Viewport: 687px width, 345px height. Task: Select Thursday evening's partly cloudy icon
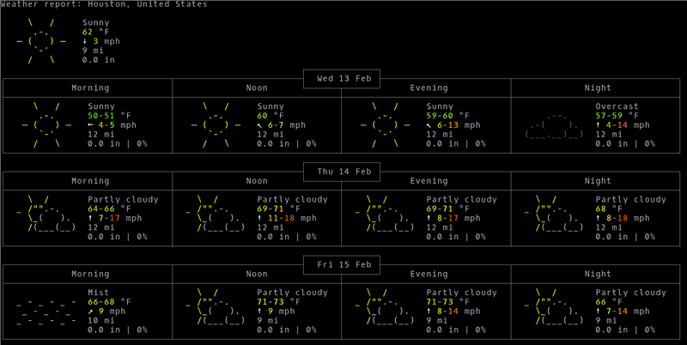[x=383, y=218]
